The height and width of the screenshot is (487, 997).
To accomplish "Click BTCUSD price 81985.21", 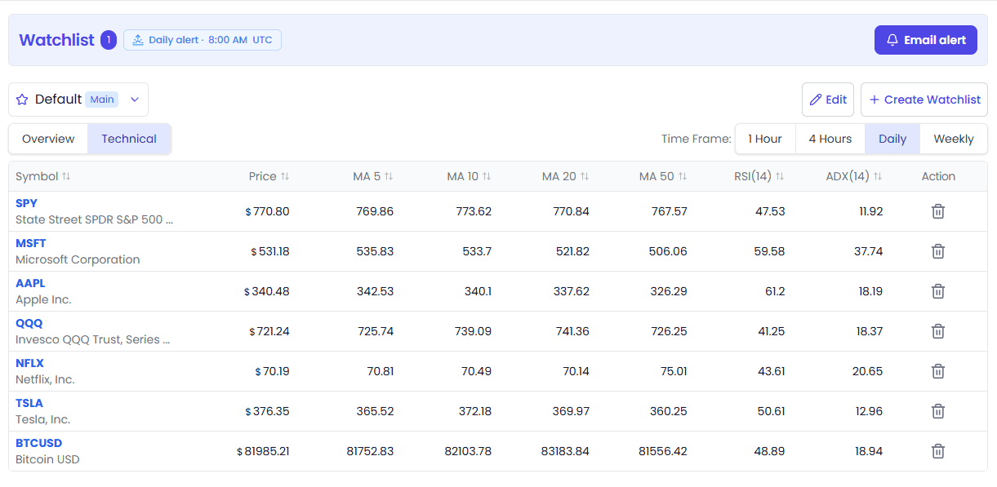I will tap(263, 451).
